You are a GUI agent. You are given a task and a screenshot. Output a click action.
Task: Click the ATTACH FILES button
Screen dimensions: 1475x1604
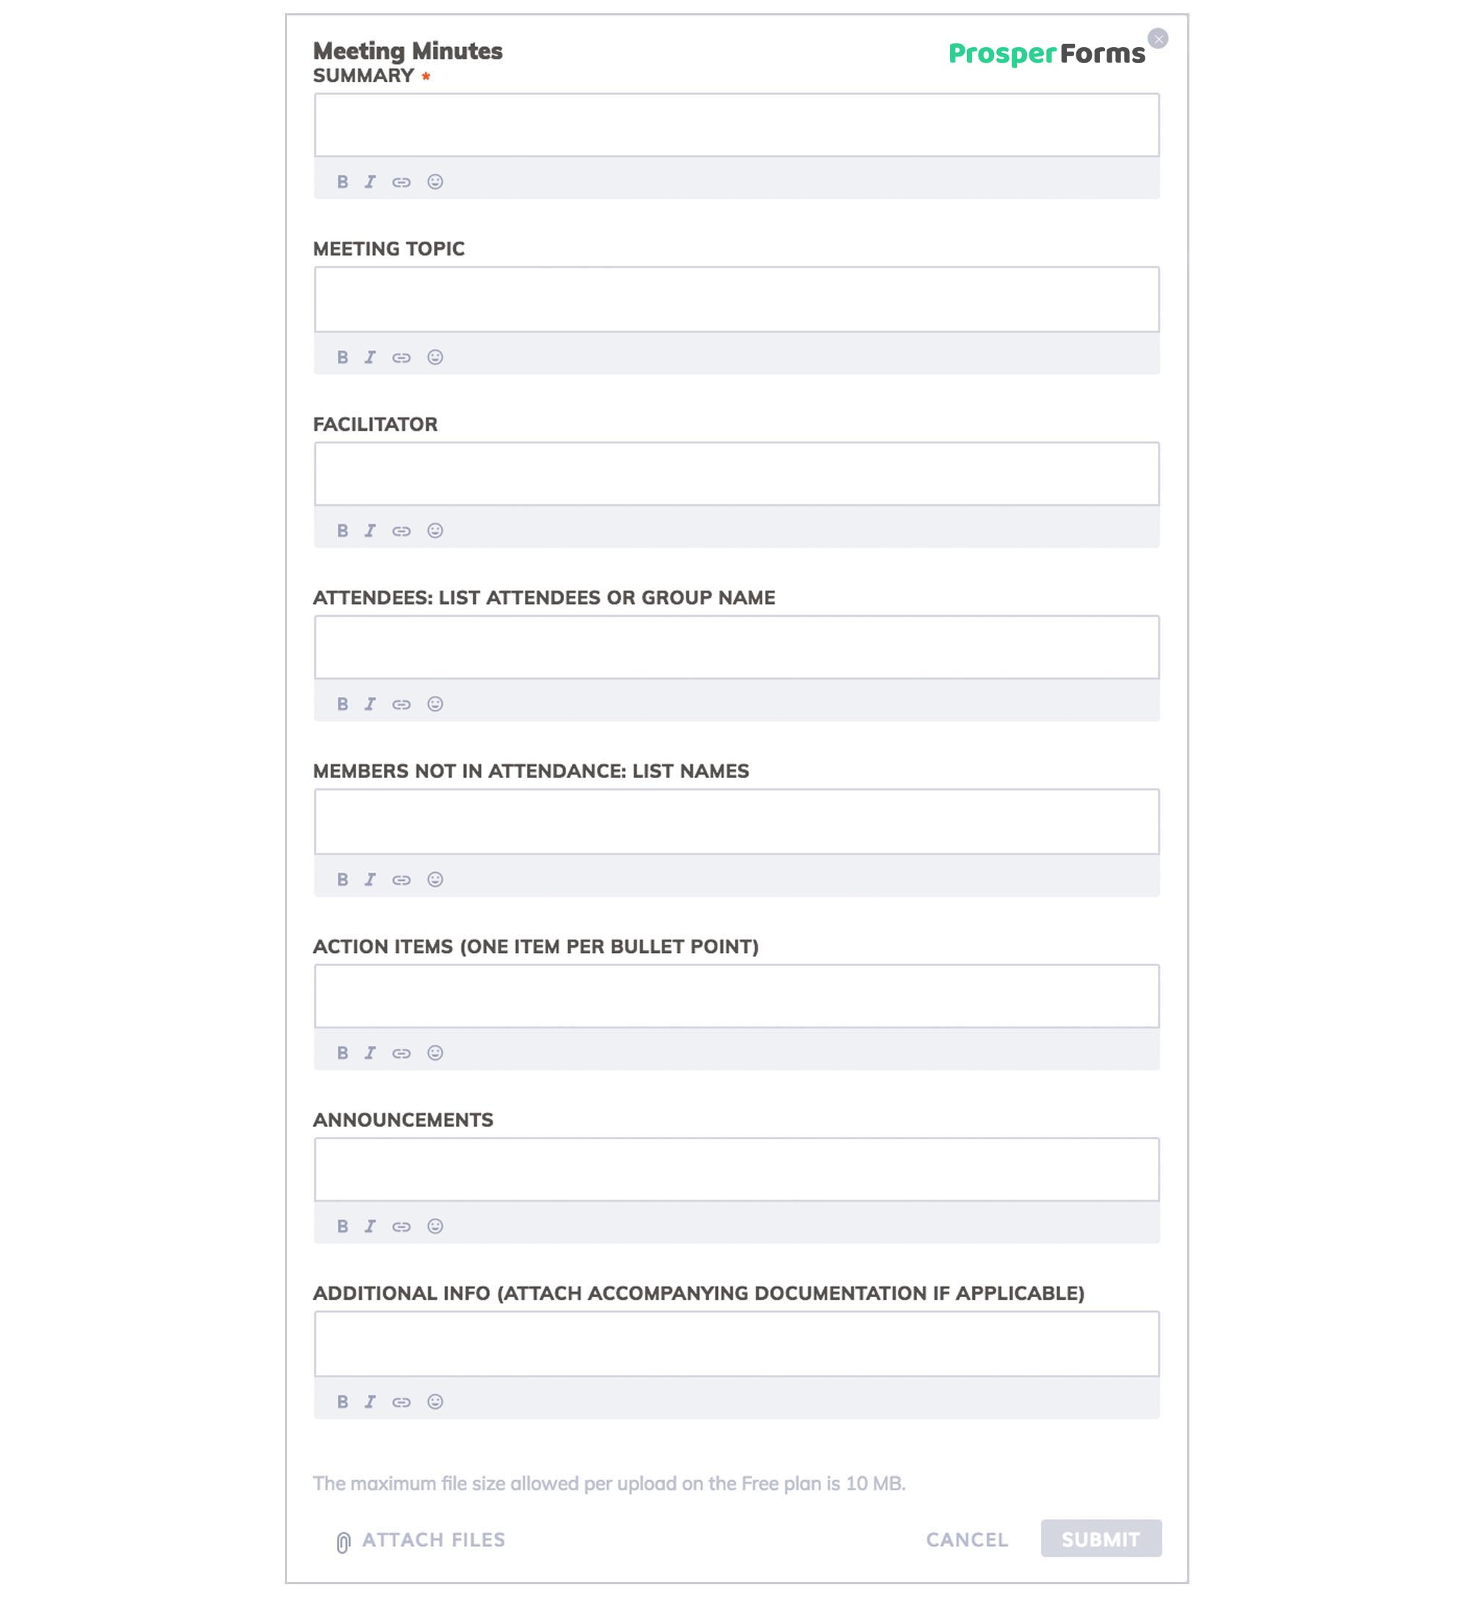point(419,1539)
